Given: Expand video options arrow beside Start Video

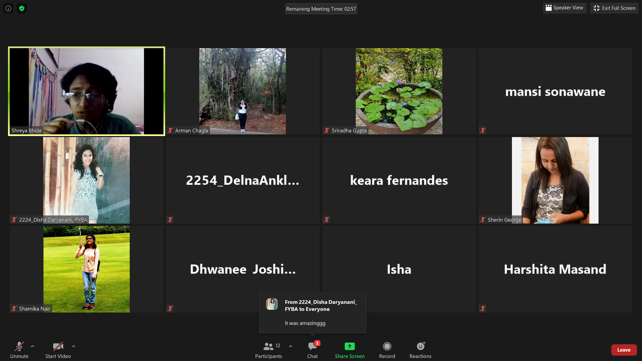Looking at the screenshot, I should click(74, 346).
